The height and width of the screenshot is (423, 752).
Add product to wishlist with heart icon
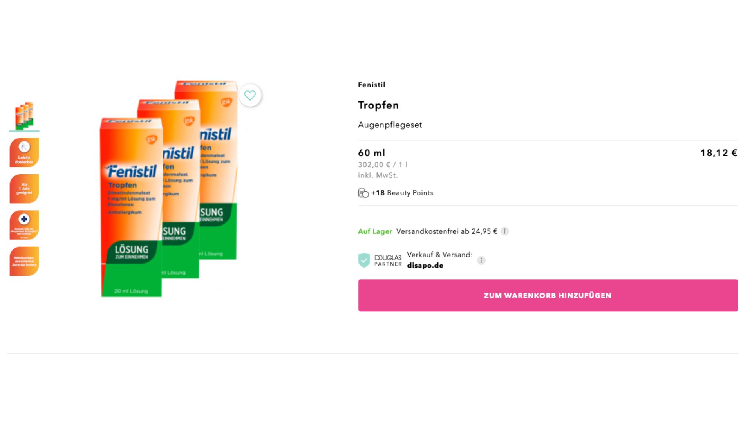tap(250, 95)
